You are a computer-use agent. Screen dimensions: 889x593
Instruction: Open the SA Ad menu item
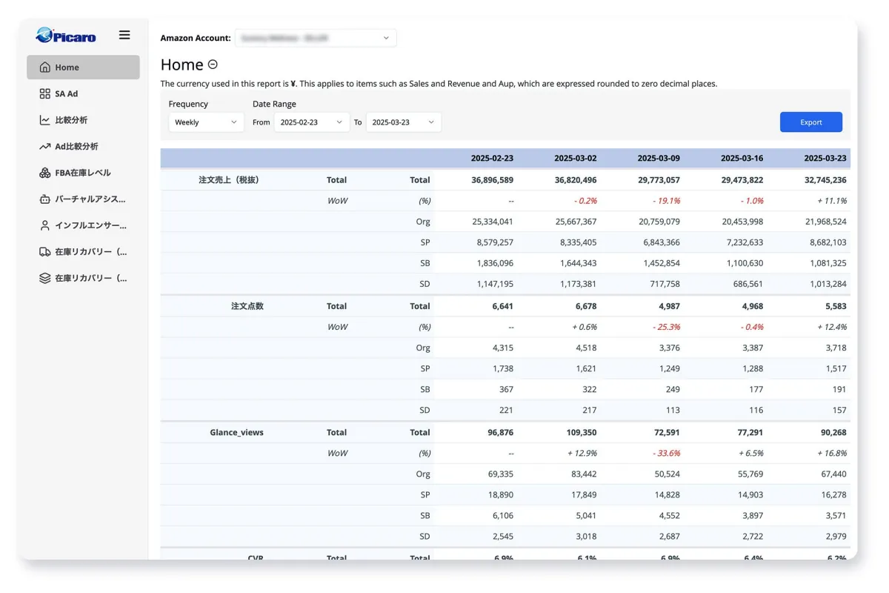[67, 94]
